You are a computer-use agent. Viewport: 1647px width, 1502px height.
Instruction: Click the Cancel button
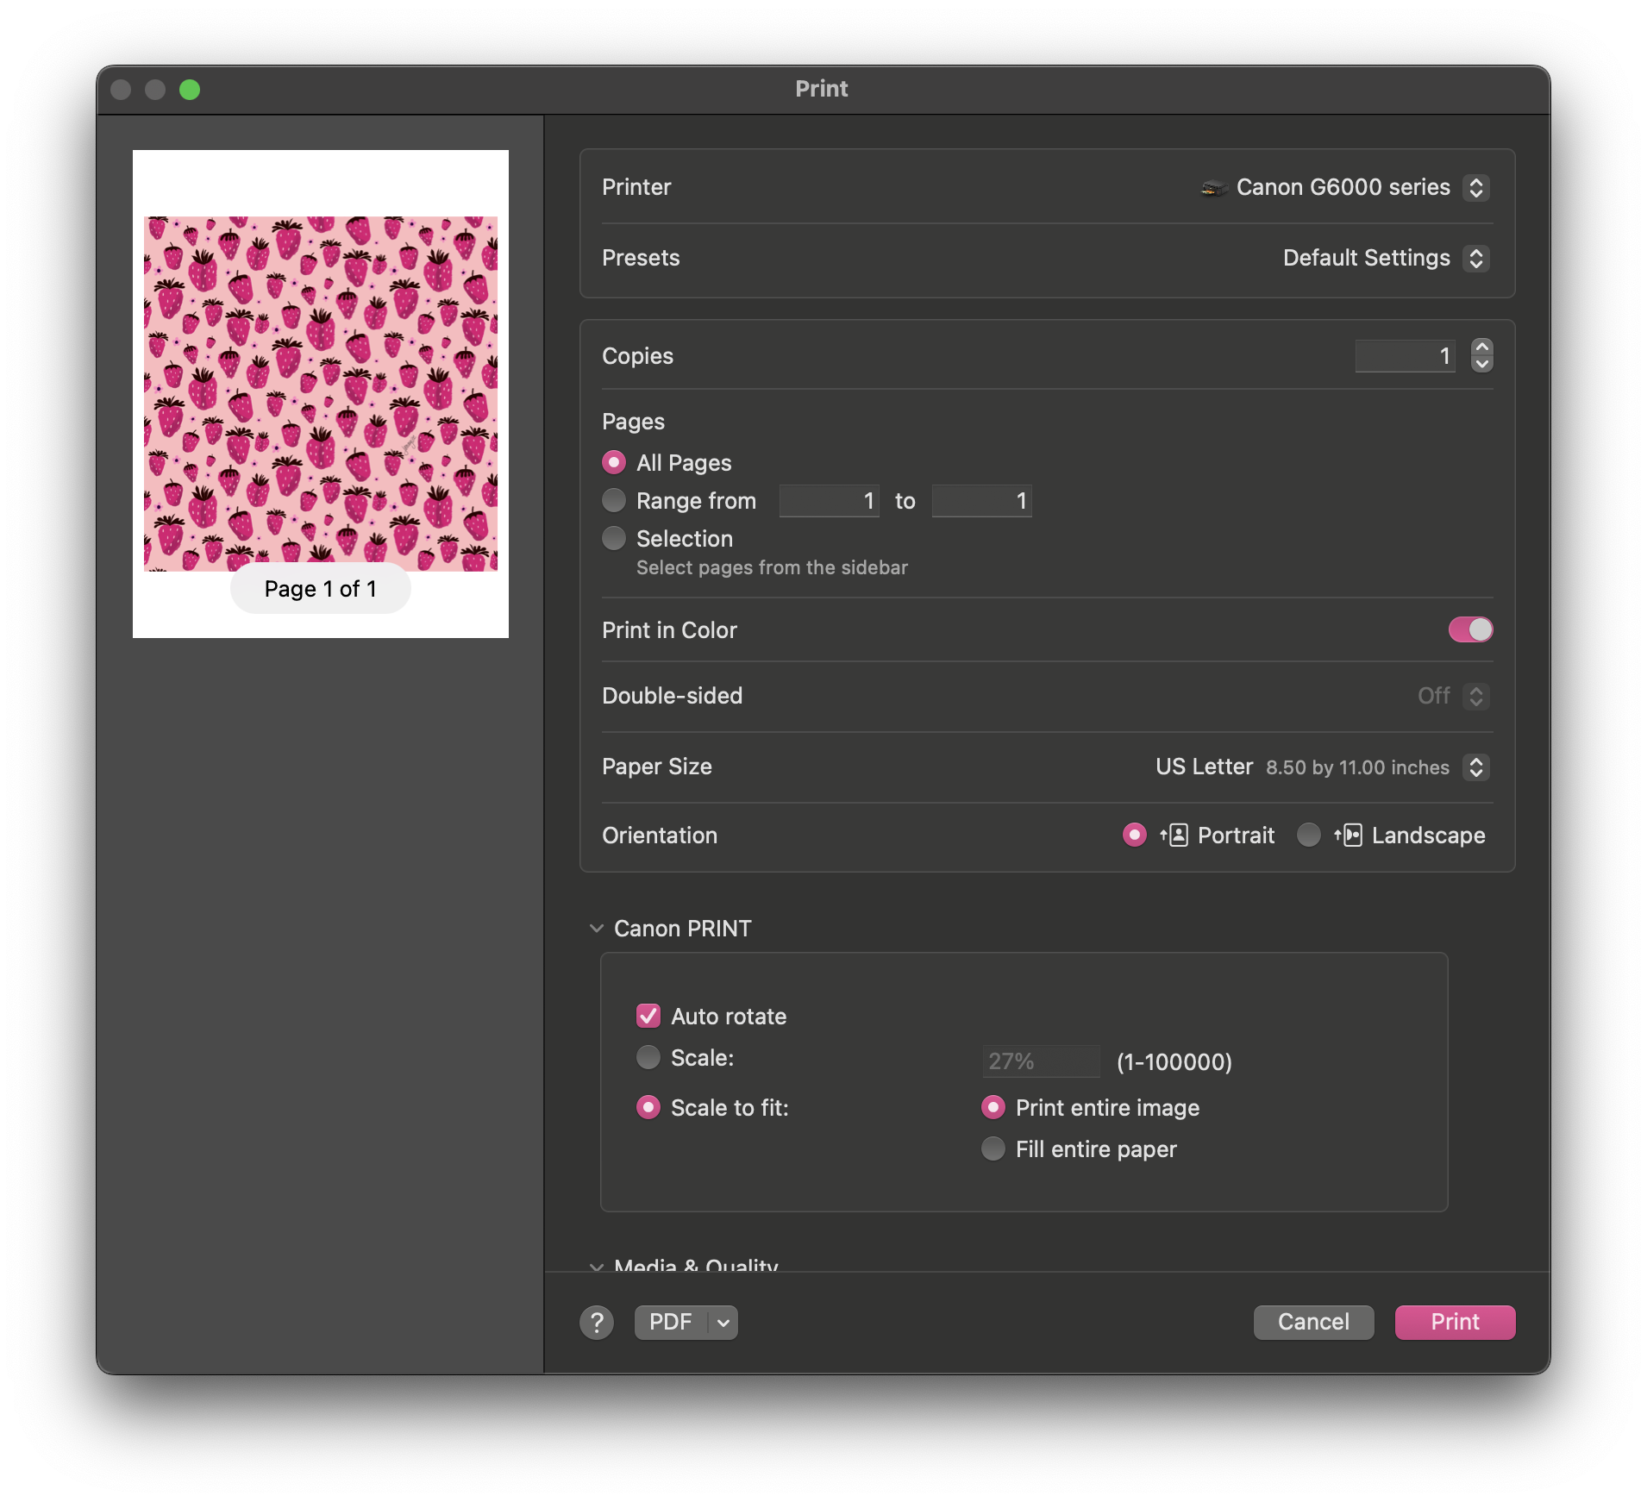click(x=1313, y=1322)
